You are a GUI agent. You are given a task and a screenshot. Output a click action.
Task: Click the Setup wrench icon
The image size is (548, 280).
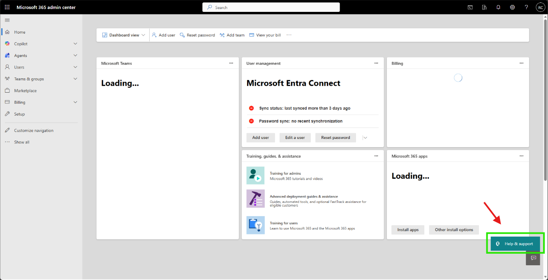(7, 114)
